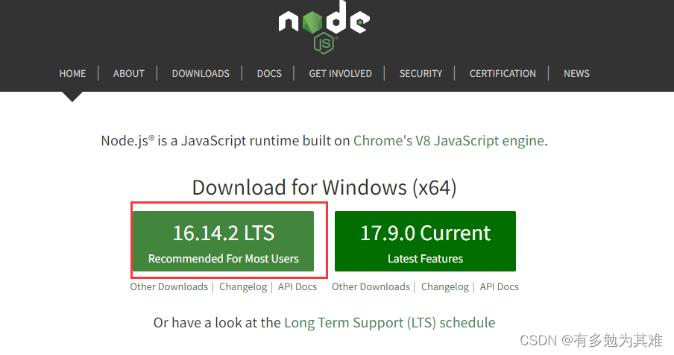Screen dimensions: 674x355
Task: Go to the ABOUT page
Action: pos(128,74)
